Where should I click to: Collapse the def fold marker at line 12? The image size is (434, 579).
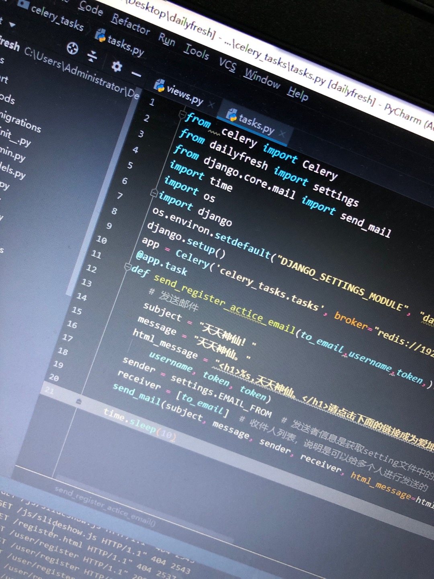pos(128,266)
